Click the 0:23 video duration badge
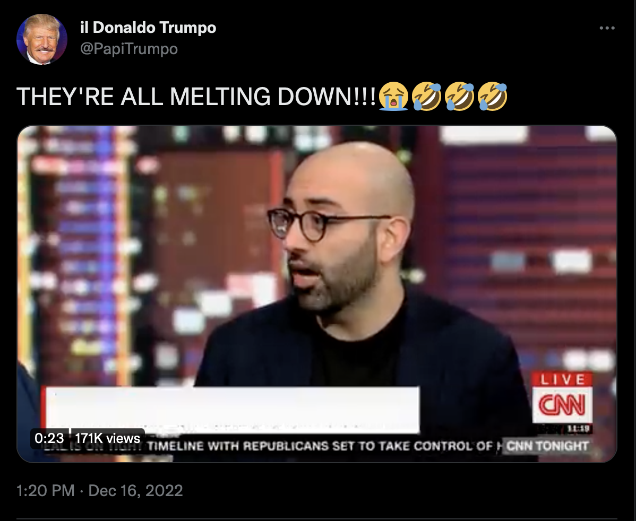 click(49, 438)
